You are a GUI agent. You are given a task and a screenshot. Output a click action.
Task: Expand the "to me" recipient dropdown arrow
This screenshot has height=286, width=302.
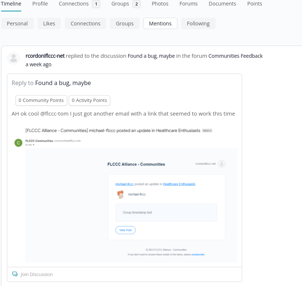33,145
